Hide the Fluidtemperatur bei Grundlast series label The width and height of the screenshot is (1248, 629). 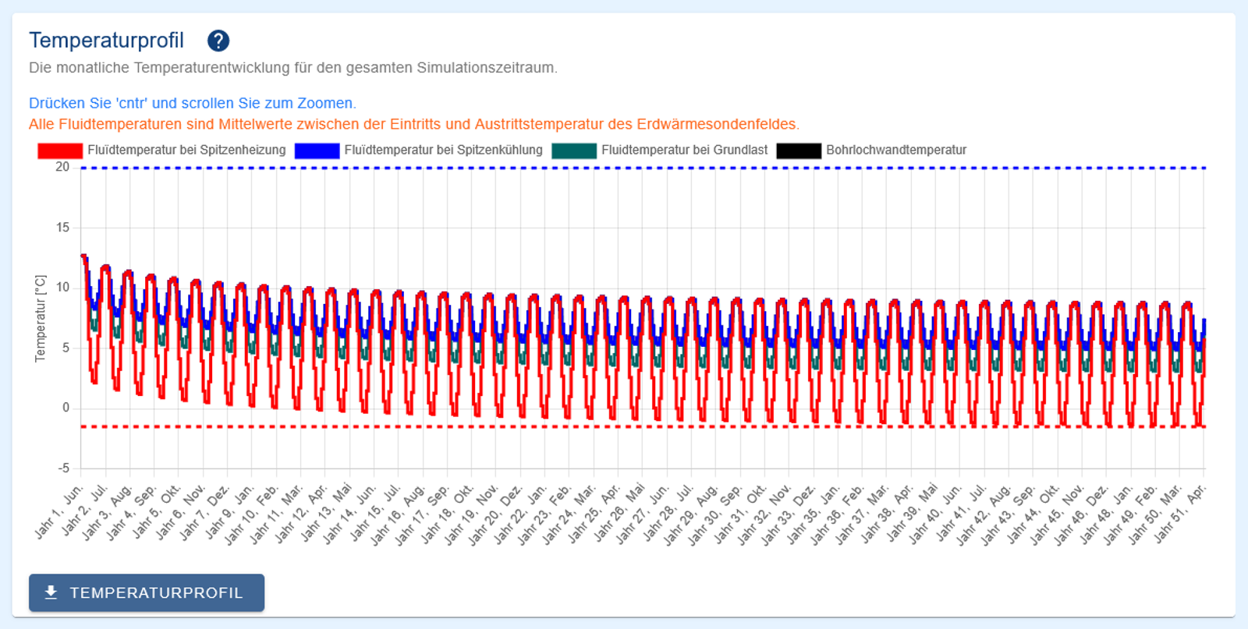(684, 150)
